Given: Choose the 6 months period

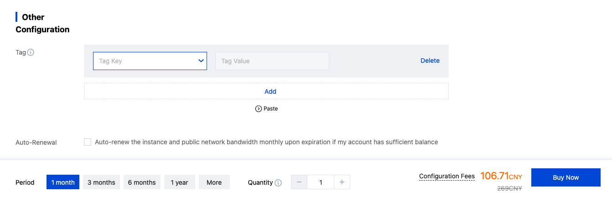Looking at the screenshot, I should point(142,182).
